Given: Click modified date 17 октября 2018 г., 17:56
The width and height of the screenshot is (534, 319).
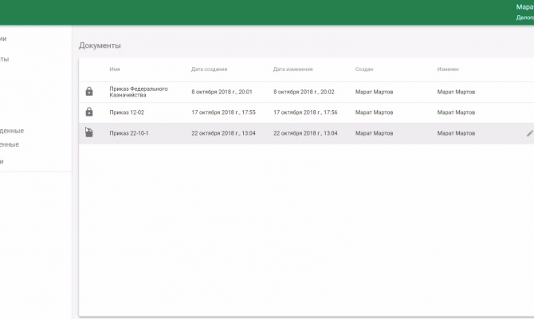Looking at the screenshot, I should pyautogui.click(x=305, y=112).
